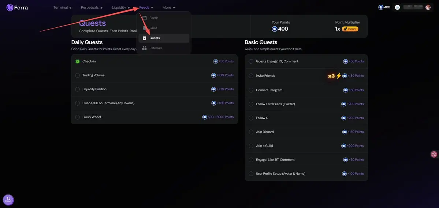Viewport: 439px width, 208px height.
Task: Select Quests in the dropdown menu
Action: (164, 38)
